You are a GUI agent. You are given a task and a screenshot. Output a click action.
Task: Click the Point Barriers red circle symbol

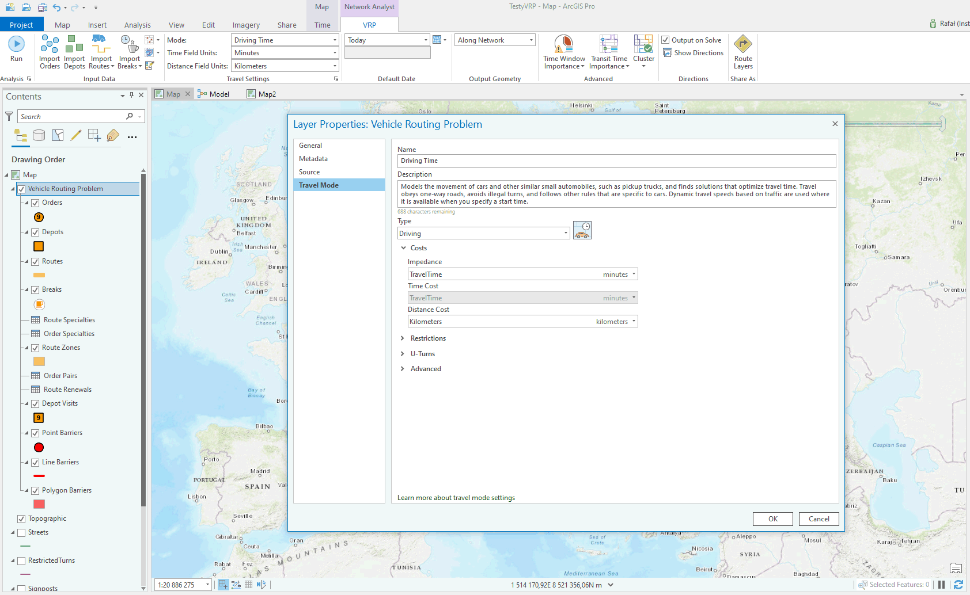click(39, 447)
